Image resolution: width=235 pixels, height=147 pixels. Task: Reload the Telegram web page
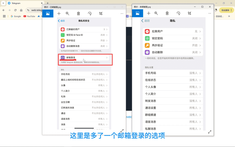pyautogui.click(x=15, y=10)
